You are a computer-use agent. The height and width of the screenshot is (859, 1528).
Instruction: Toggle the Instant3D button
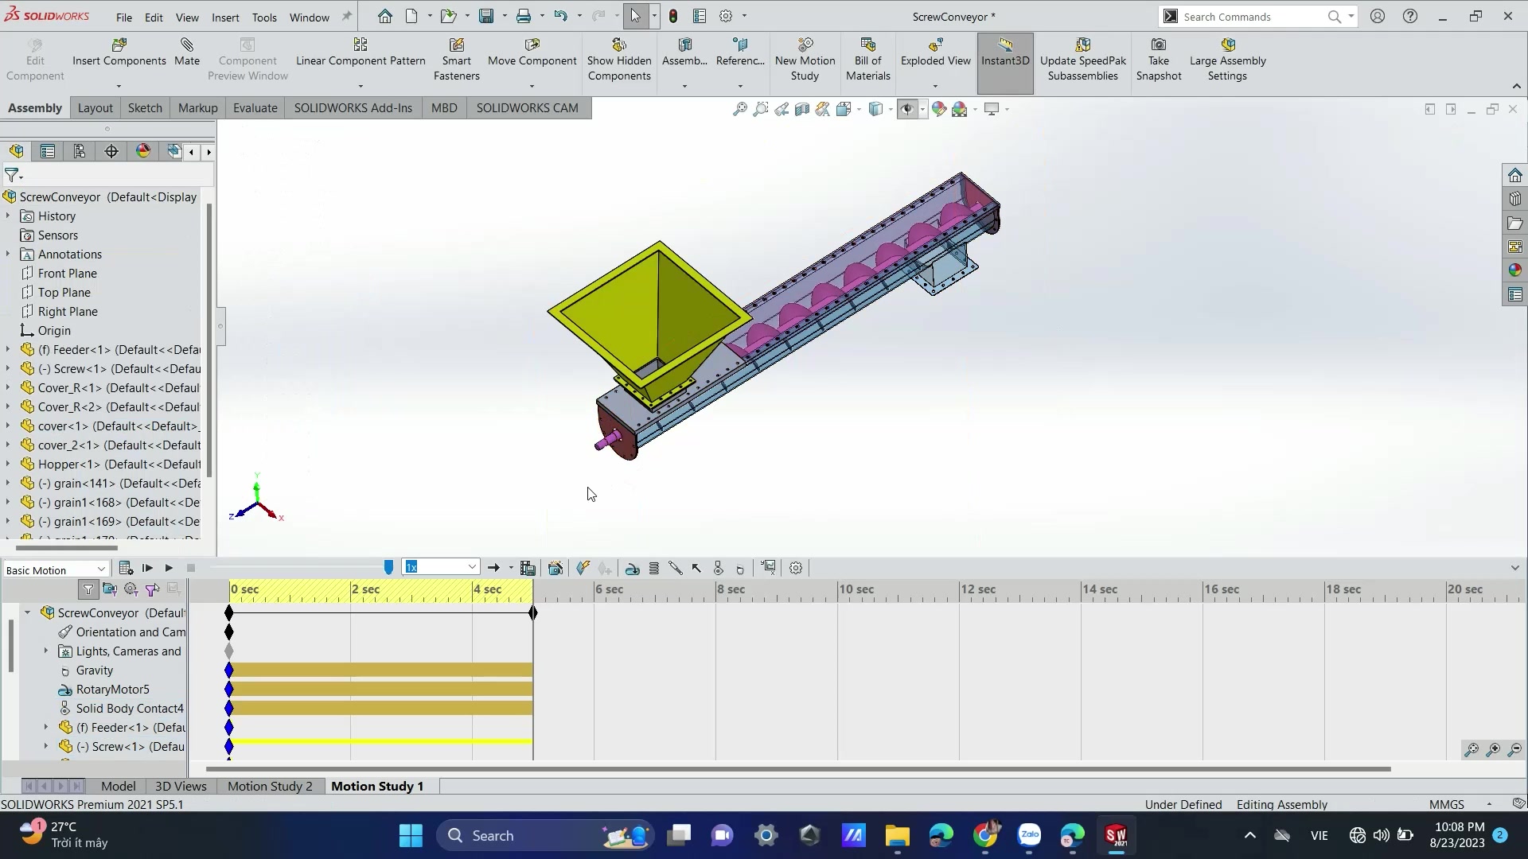tap(1005, 62)
